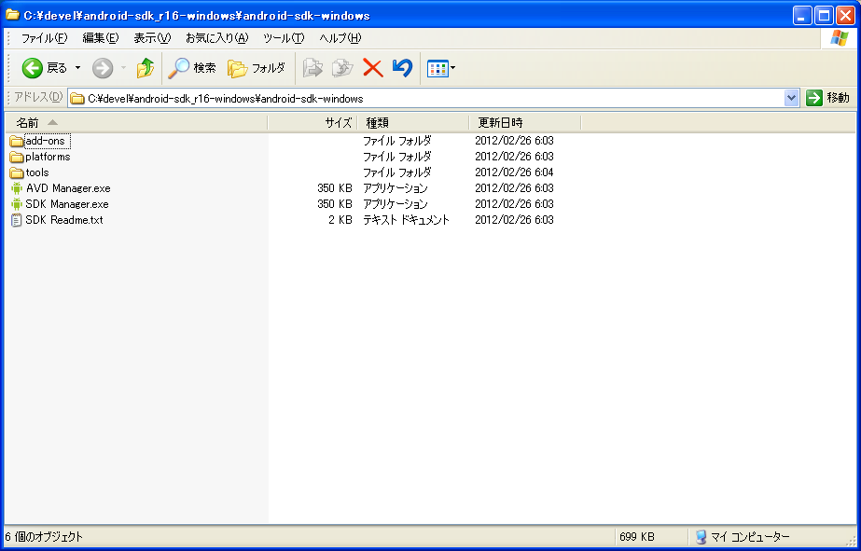861x551 pixels.
Task: Click the 2012/02/26 6:04 date of tools
Action: point(514,172)
